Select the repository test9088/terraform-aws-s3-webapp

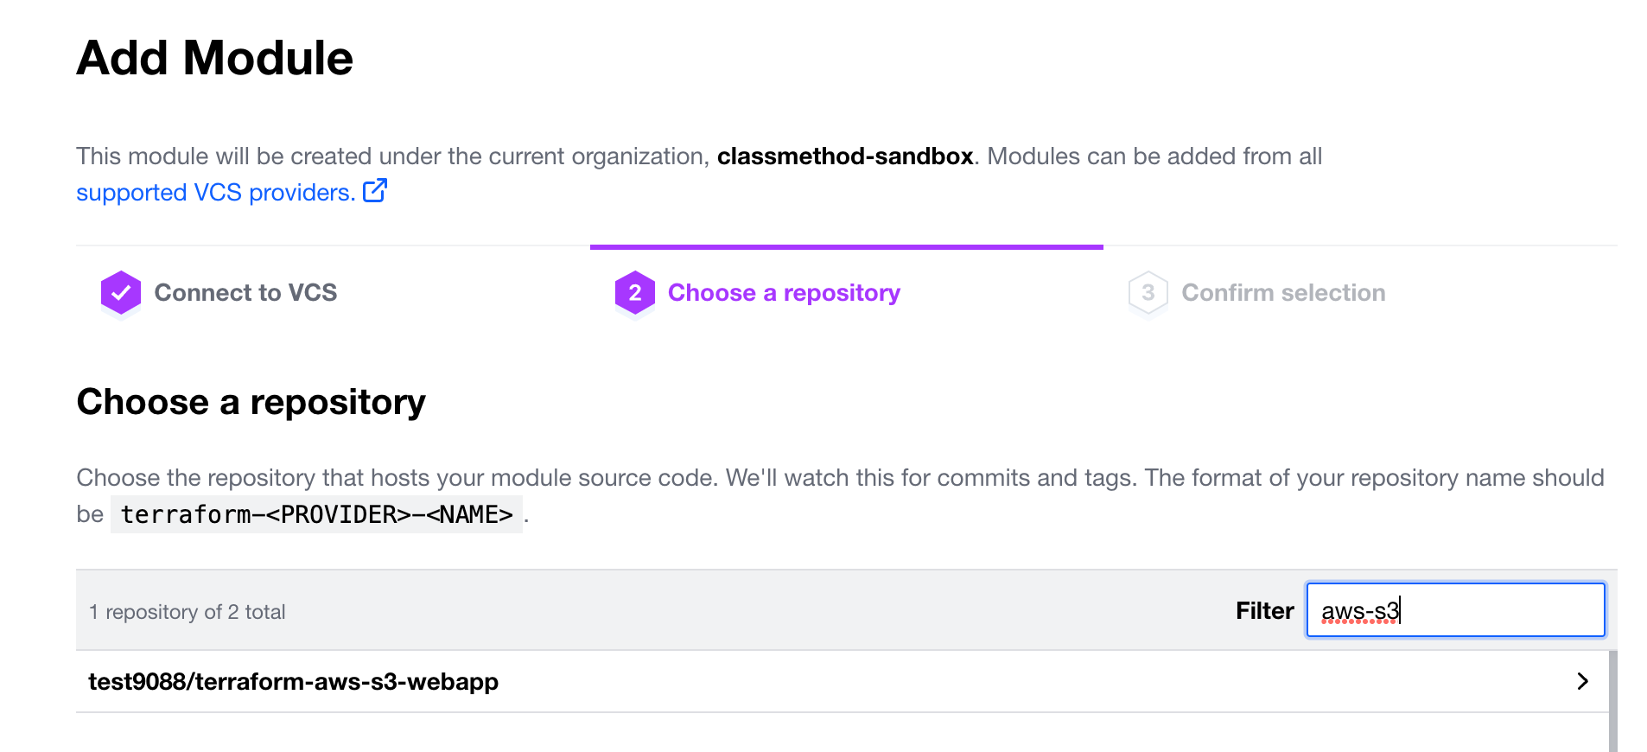click(x=294, y=681)
